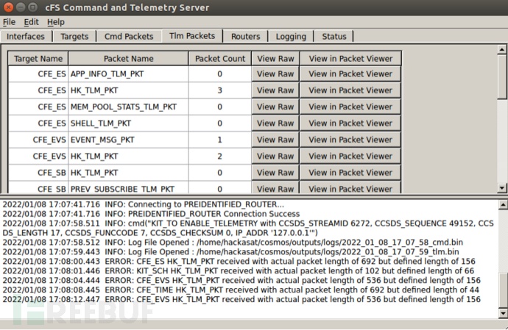Screen dimensions: 508x330
Task: Select the PREV_SUBSCRIBE_TLM_PKT packet name cell
Action: pyautogui.click(x=128, y=188)
